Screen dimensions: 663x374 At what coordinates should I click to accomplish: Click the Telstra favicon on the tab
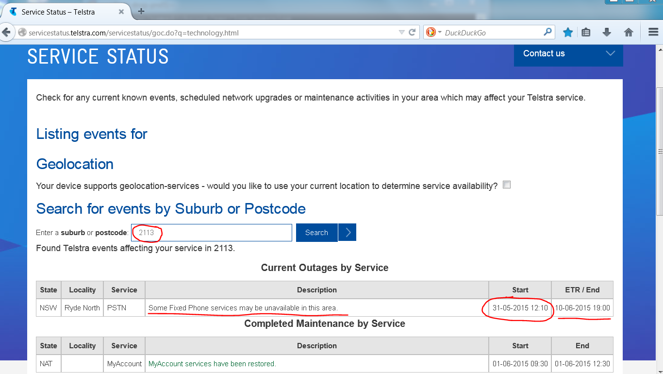pyautogui.click(x=14, y=12)
